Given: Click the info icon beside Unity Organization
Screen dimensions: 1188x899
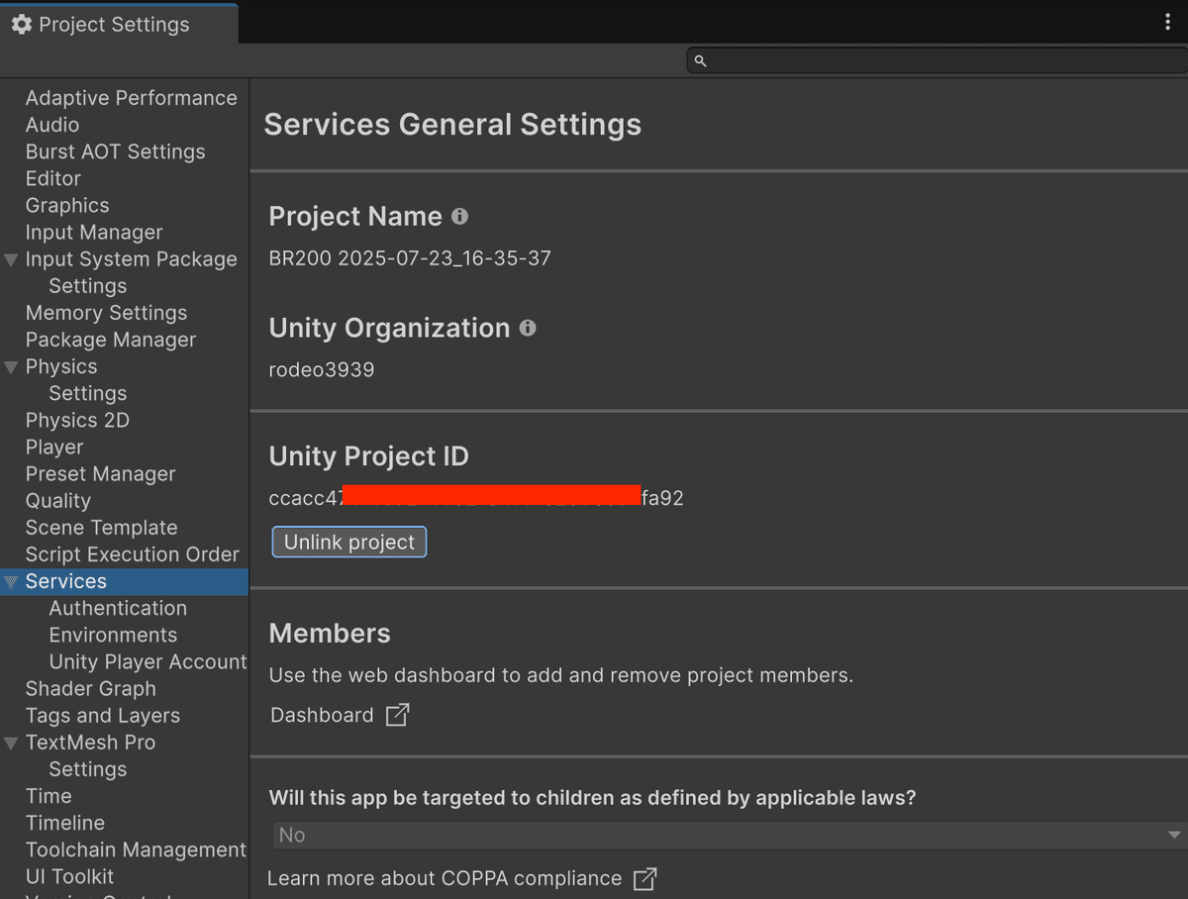Looking at the screenshot, I should point(528,328).
